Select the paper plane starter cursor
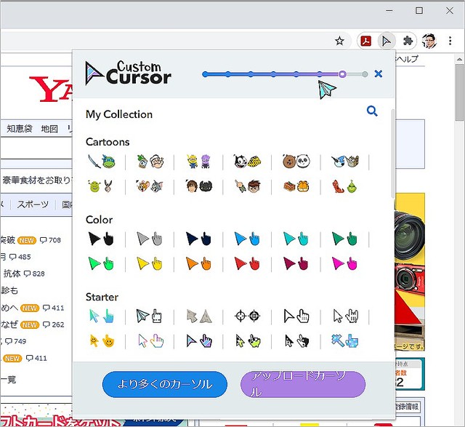The height and width of the screenshot is (427, 465). tap(148, 316)
